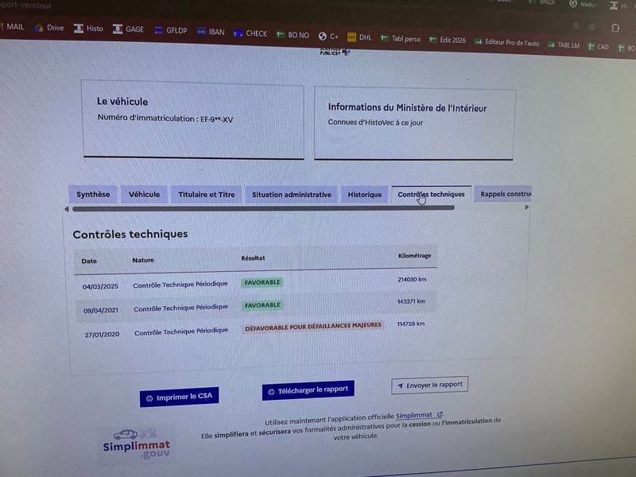Screen dimensions: 636x477
Task: Click Contrôle Technique Périodique in 2025 row
Action: (180, 285)
